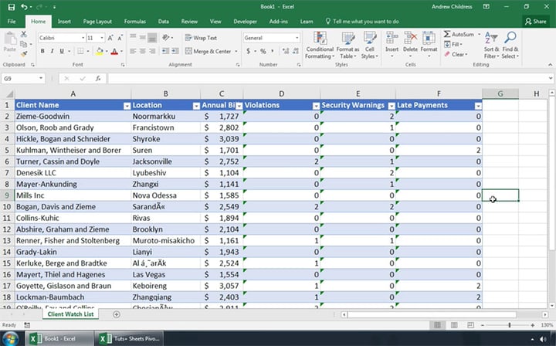Click the Undo arrow icon
This screenshot has width=556, height=346.
point(24,7)
